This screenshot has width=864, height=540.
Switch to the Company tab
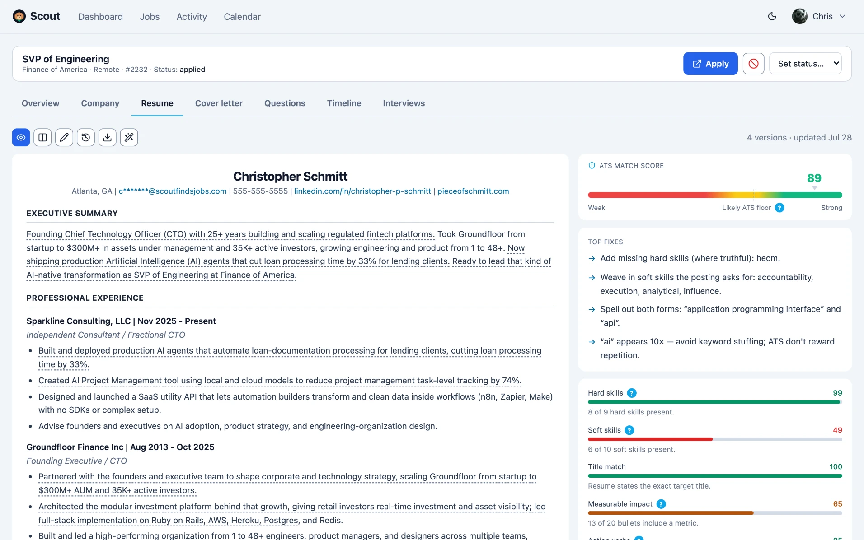point(100,103)
